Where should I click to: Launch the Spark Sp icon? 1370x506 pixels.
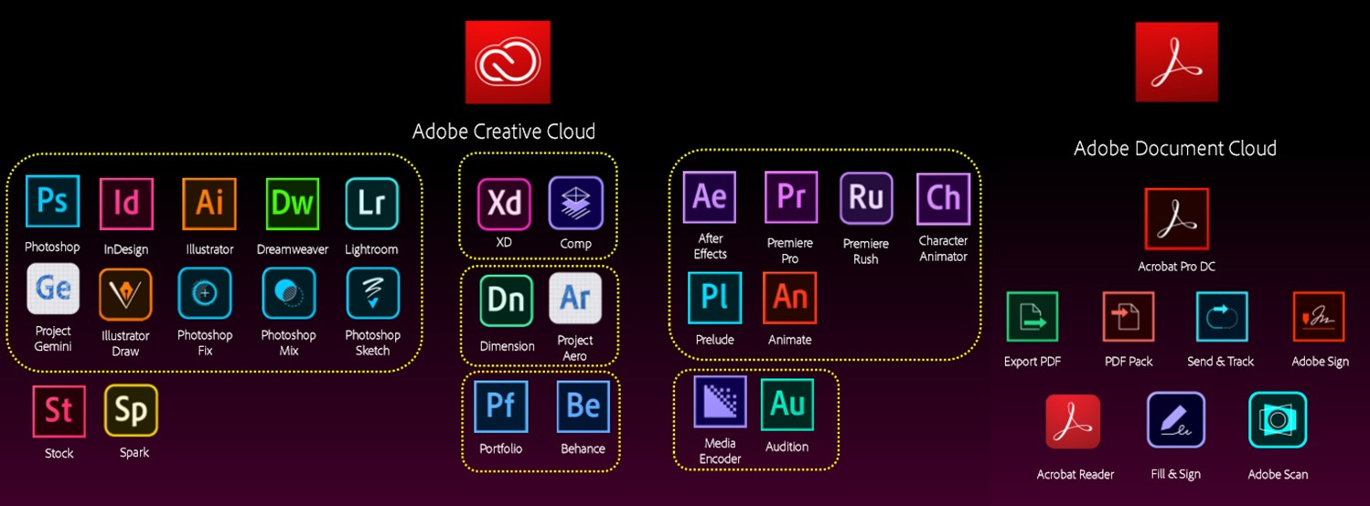click(131, 410)
